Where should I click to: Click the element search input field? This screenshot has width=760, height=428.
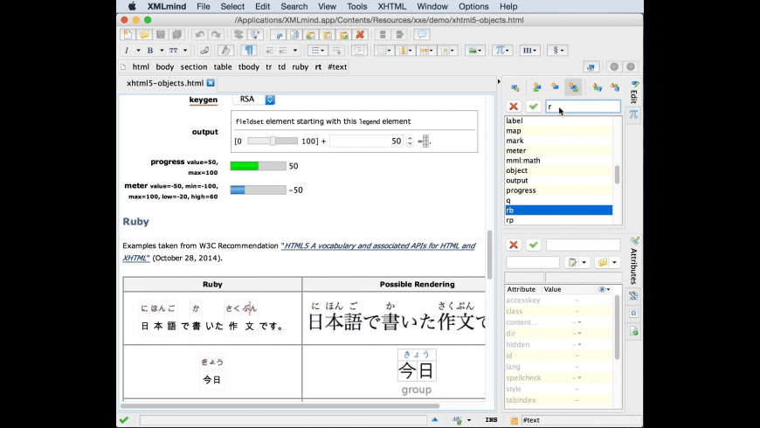tap(584, 107)
